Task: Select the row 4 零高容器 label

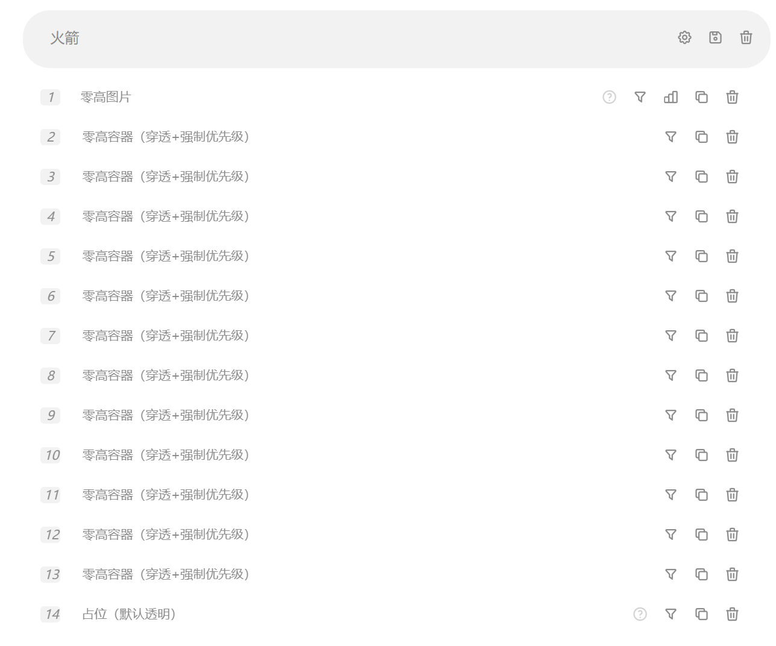Action: coord(166,216)
